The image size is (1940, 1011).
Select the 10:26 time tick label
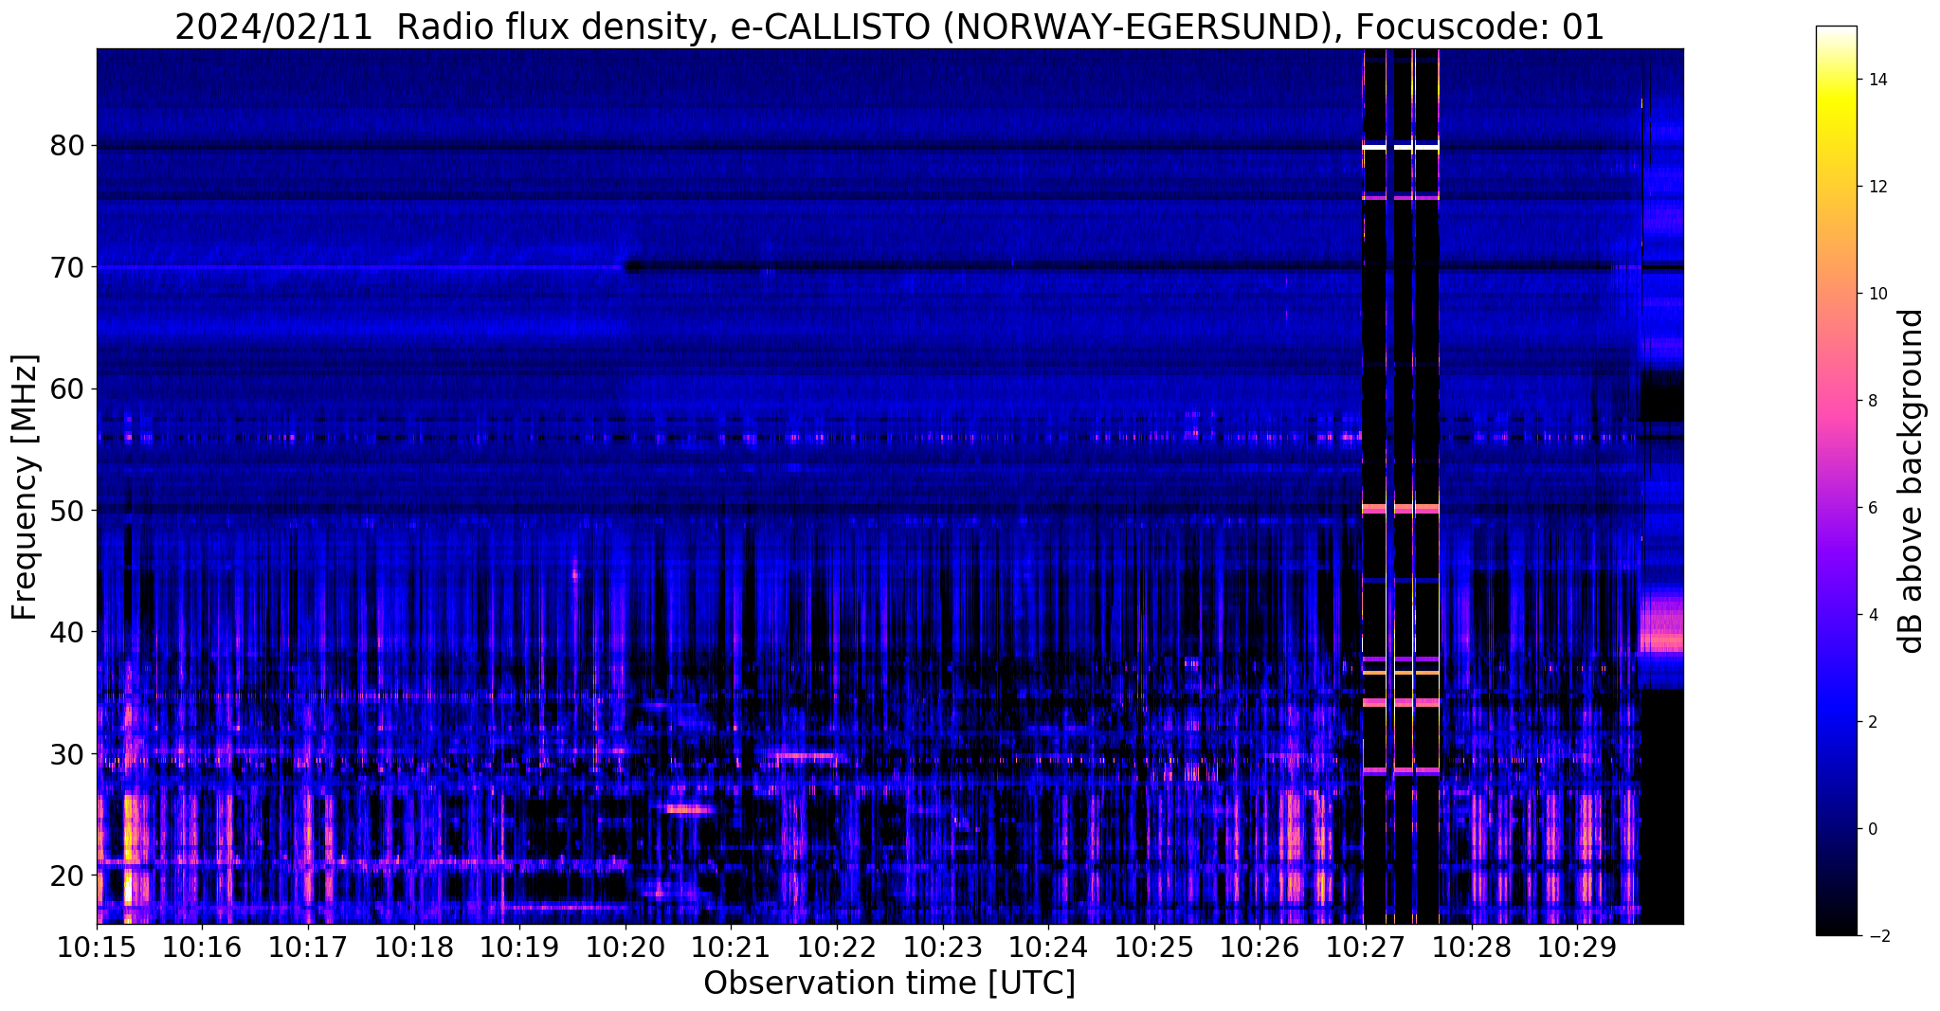coord(1260,947)
